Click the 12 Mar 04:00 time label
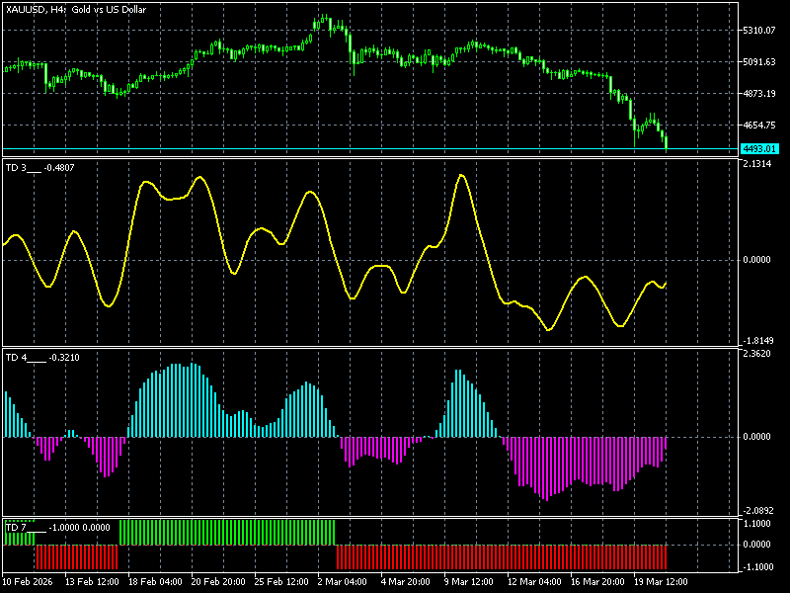This screenshot has height=593, width=790. tap(534, 581)
